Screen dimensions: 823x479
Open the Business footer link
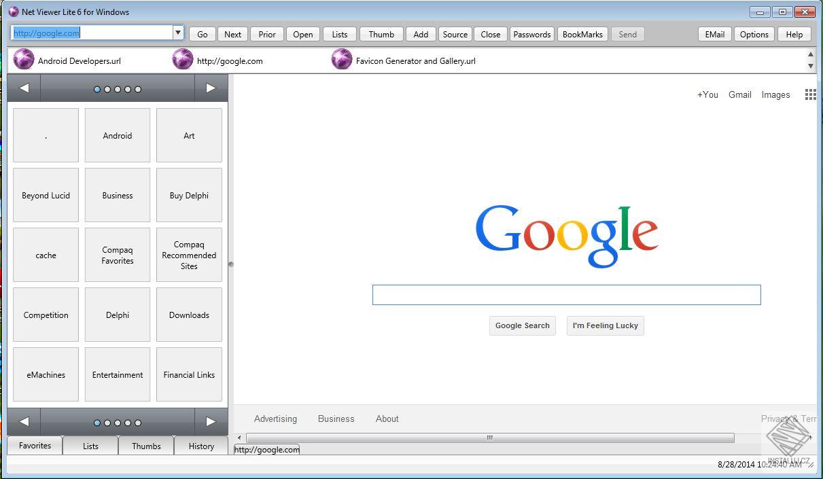336,419
